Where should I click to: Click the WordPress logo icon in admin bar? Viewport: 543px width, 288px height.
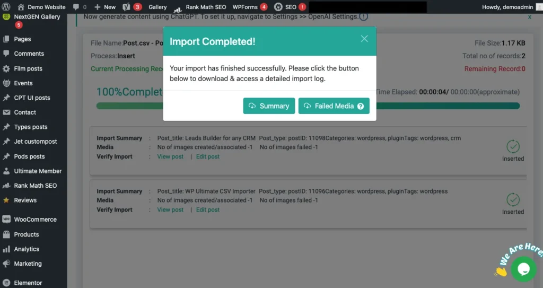[6, 7]
